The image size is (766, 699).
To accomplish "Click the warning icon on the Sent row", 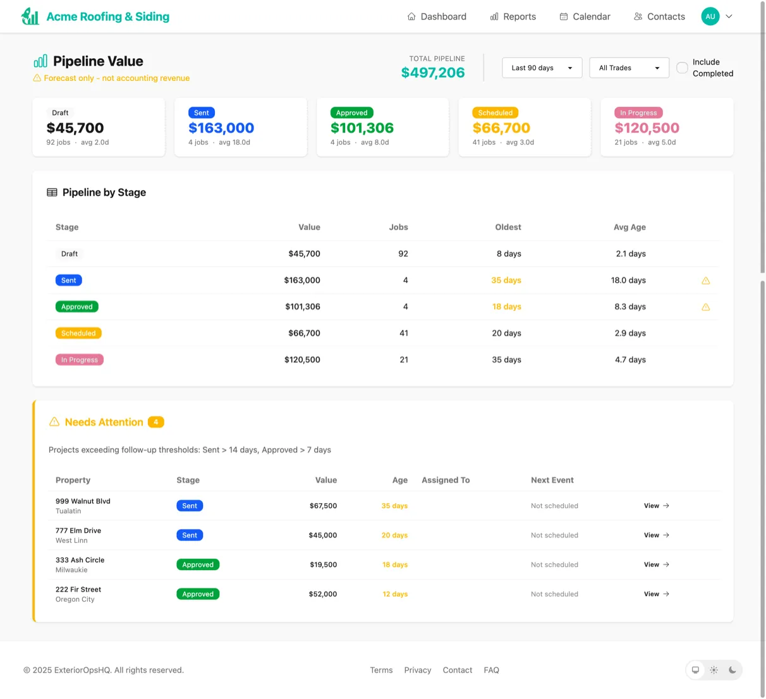I will click(706, 280).
